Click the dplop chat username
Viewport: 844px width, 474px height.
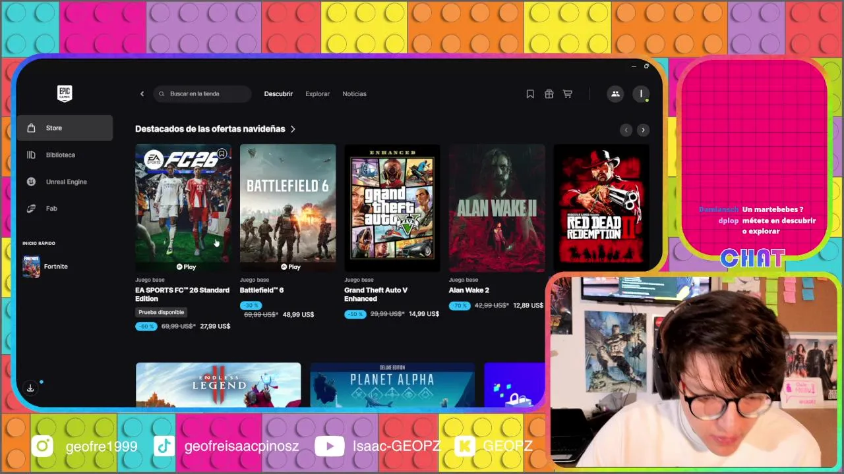tap(728, 221)
